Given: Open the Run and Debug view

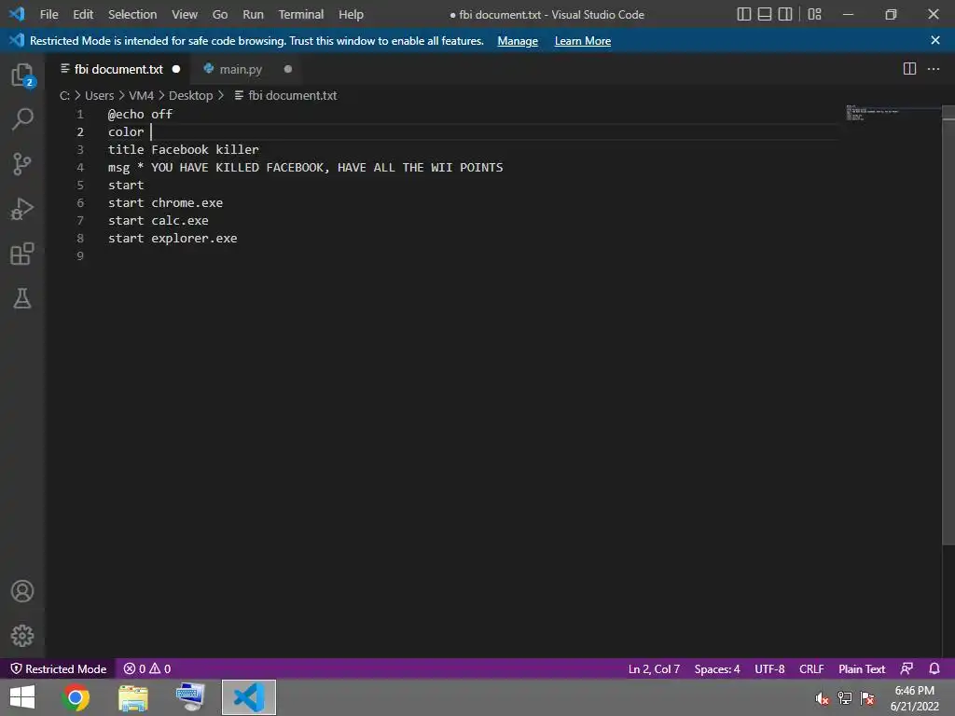Looking at the screenshot, I should point(22,208).
